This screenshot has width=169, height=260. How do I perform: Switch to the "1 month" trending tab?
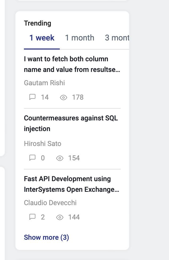tap(80, 38)
